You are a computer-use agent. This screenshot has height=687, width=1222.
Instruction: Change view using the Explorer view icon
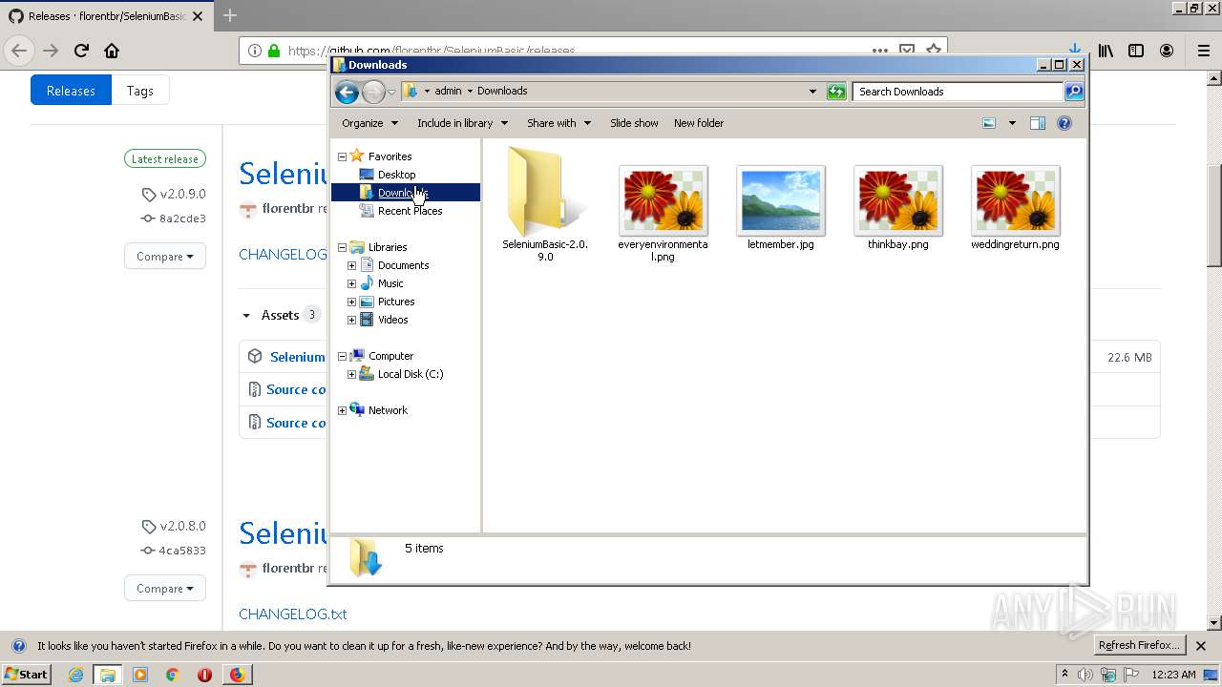pos(989,123)
